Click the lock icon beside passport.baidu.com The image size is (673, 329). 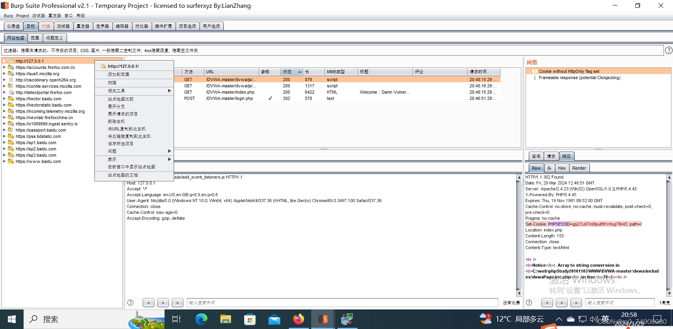pyautogui.click(x=11, y=130)
